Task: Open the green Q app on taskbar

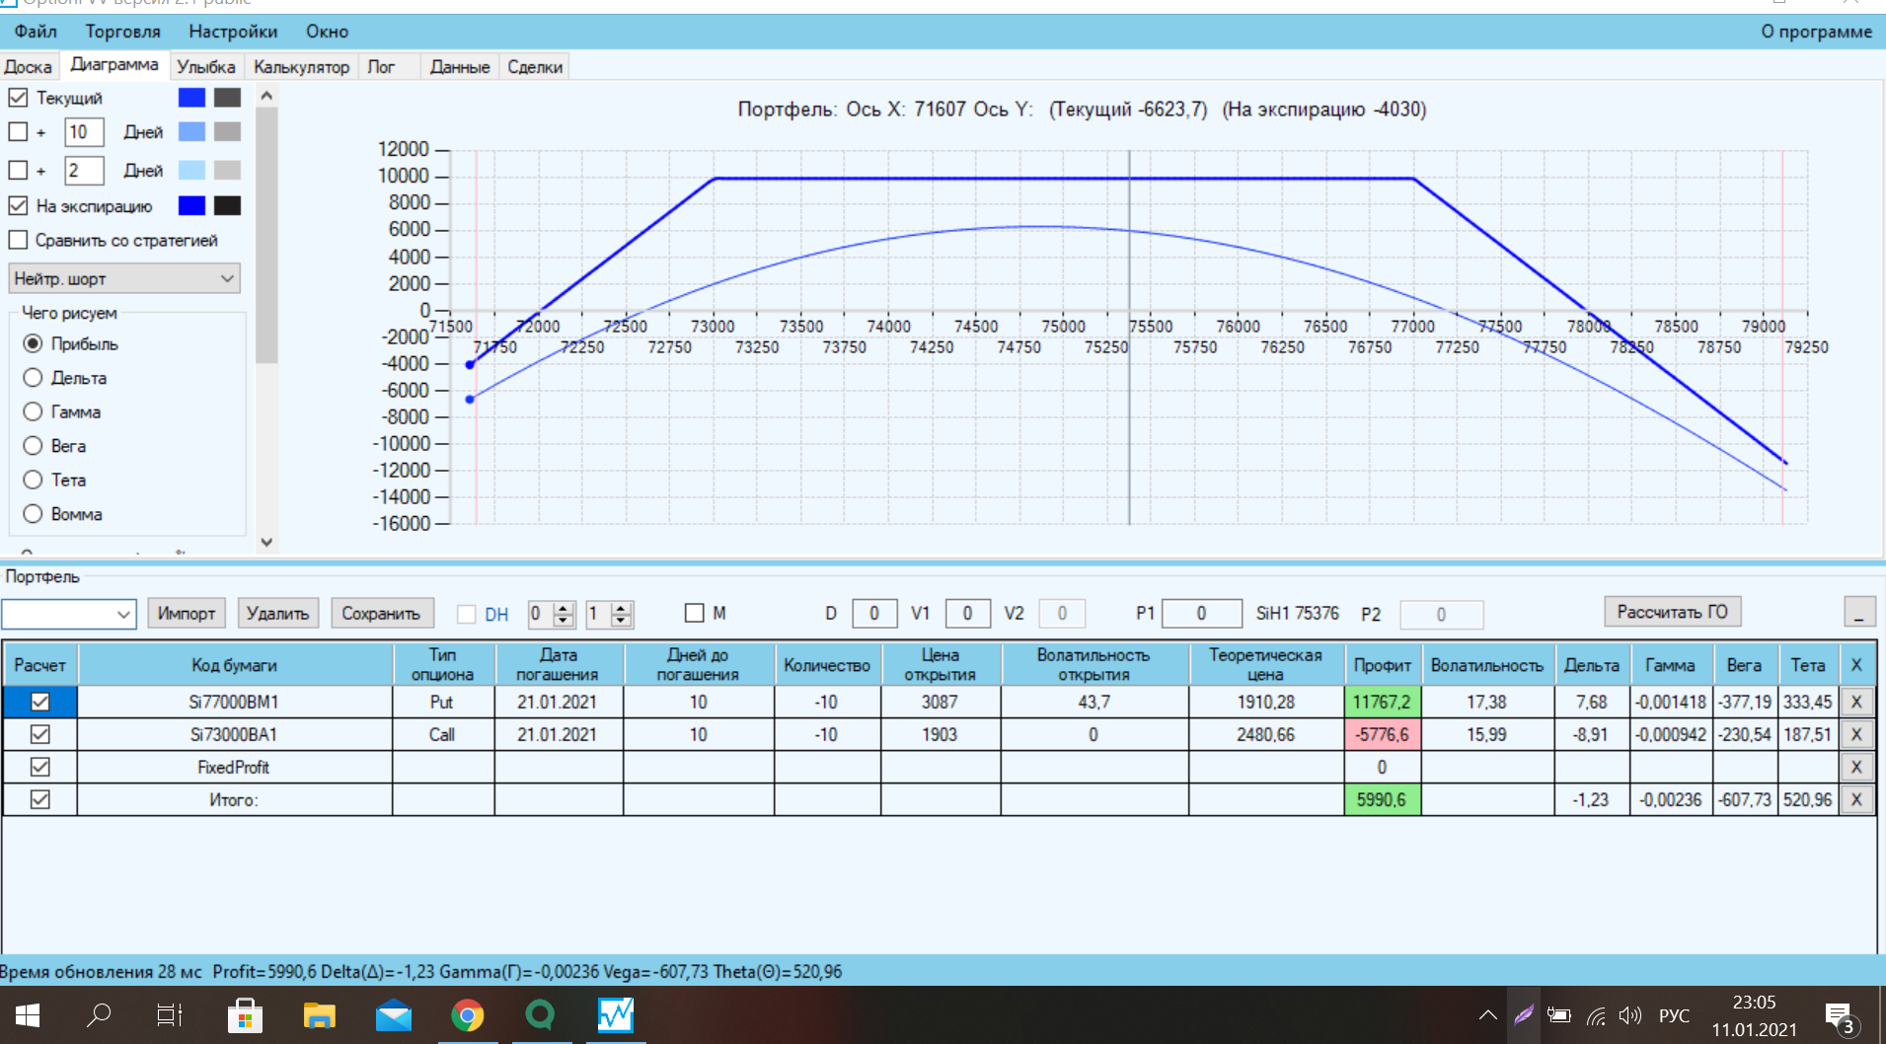Action: click(x=541, y=1014)
